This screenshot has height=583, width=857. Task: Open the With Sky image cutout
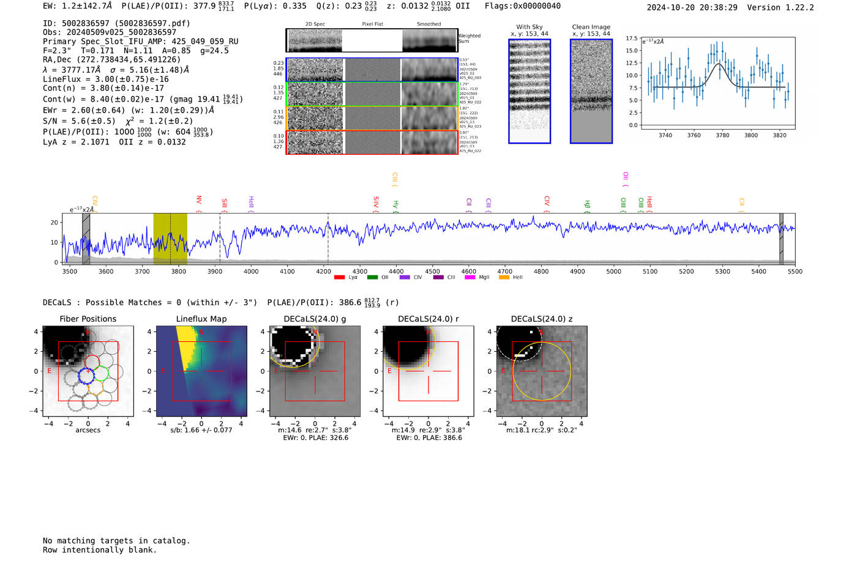[530, 91]
